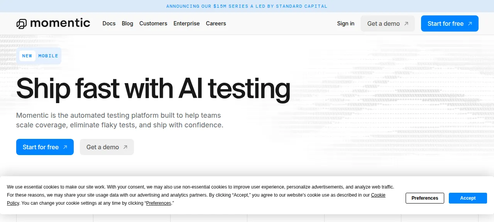The image size is (494, 222).
Task: Click the arrow icon on hero Get a demo
Action: tap(125, 147)
